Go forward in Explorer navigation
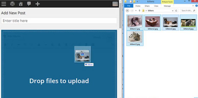 [x=132, y=11]
